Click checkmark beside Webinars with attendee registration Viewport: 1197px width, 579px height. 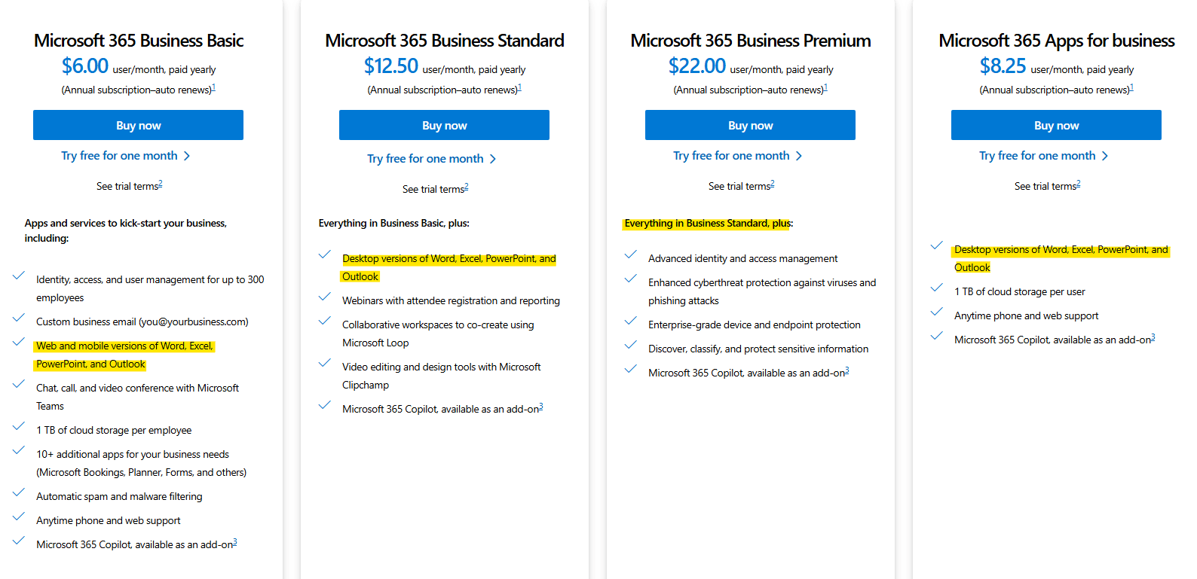click(x=325, y=297)
